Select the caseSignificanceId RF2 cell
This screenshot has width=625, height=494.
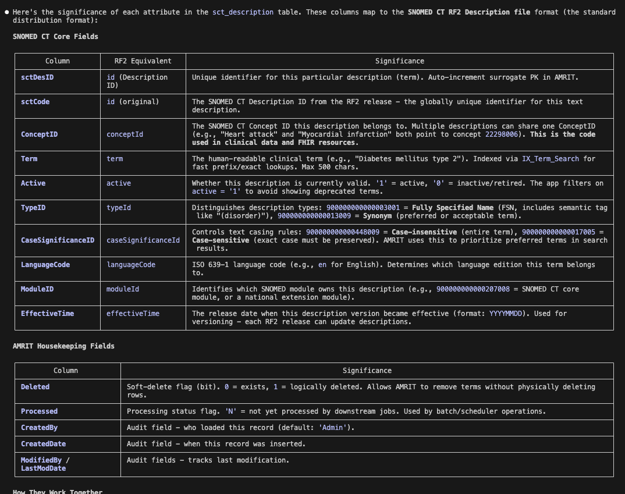pyautogui.click(x=143, y=240)
